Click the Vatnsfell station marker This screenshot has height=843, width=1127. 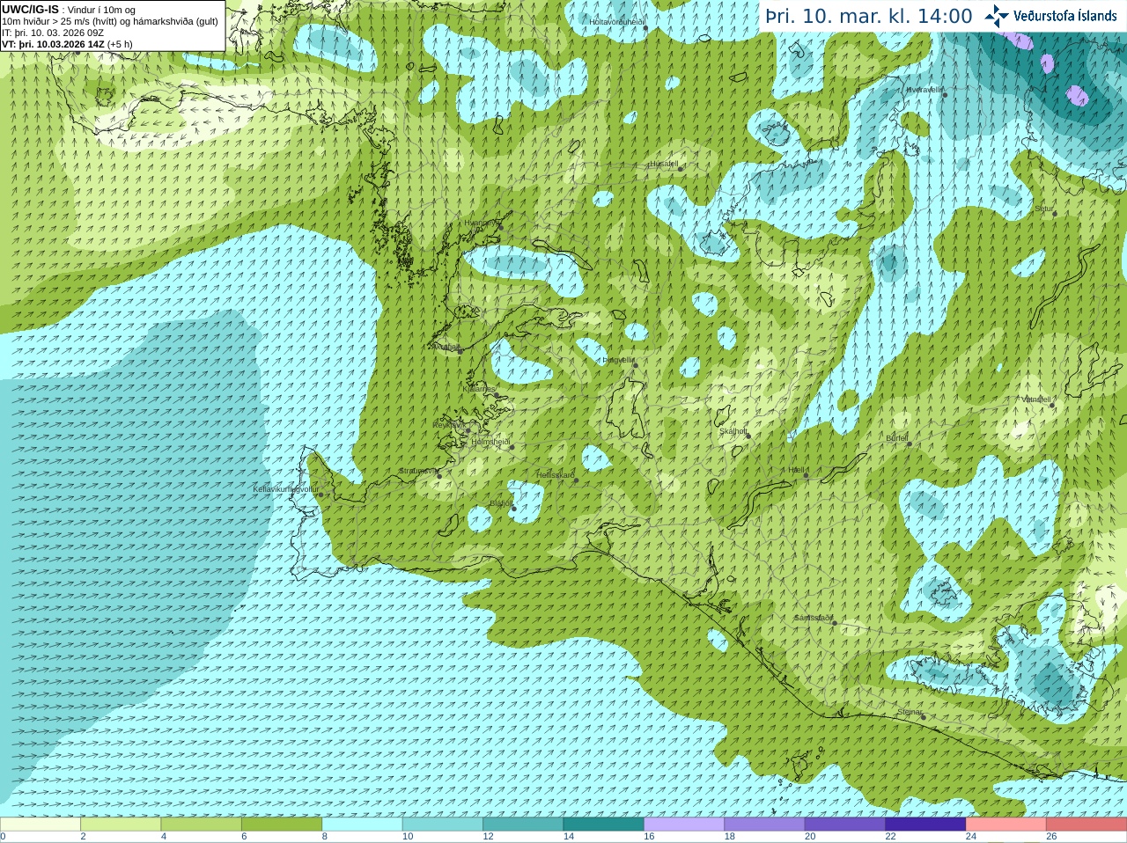[1051, 405]
